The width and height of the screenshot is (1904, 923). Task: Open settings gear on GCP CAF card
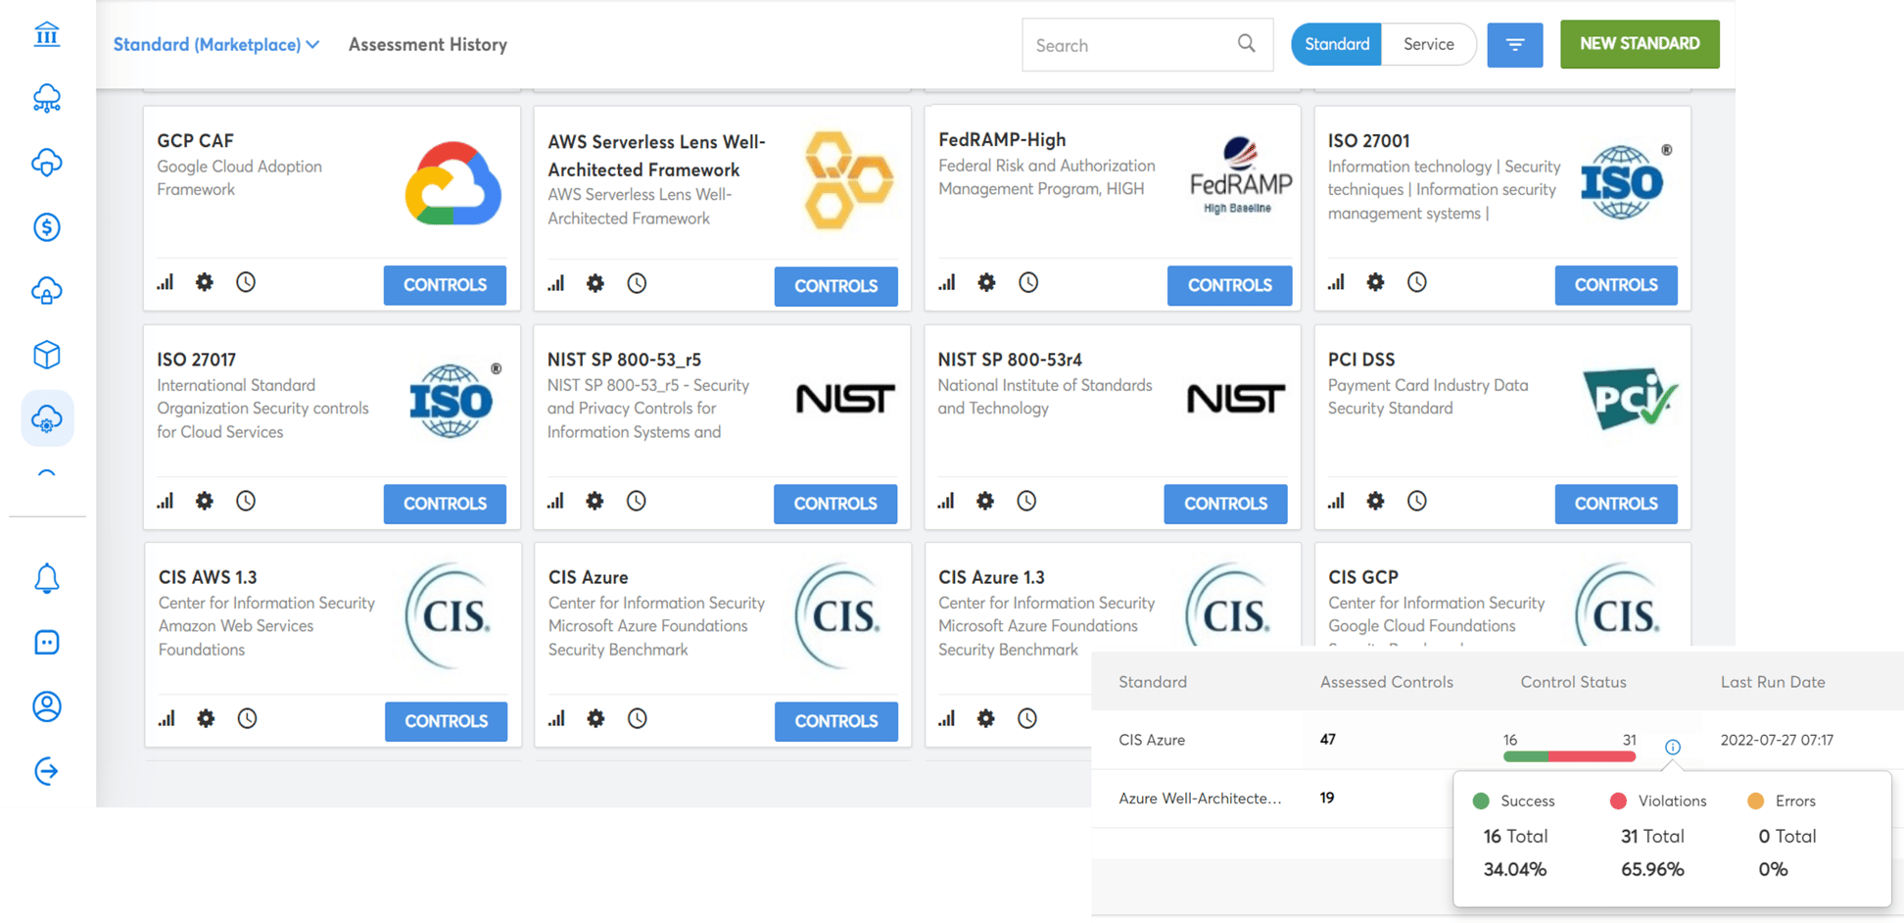pyautogui.click(x=204, y=282)
